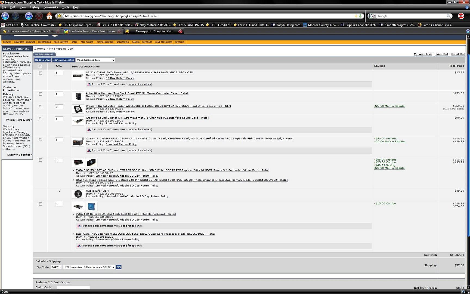
Task: Click the Stop loading icon
Action: 39,16
